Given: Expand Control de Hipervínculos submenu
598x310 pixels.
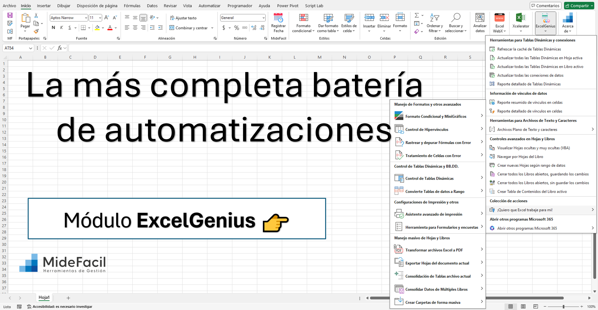Looking at the screenshot, I should (438, 129).
